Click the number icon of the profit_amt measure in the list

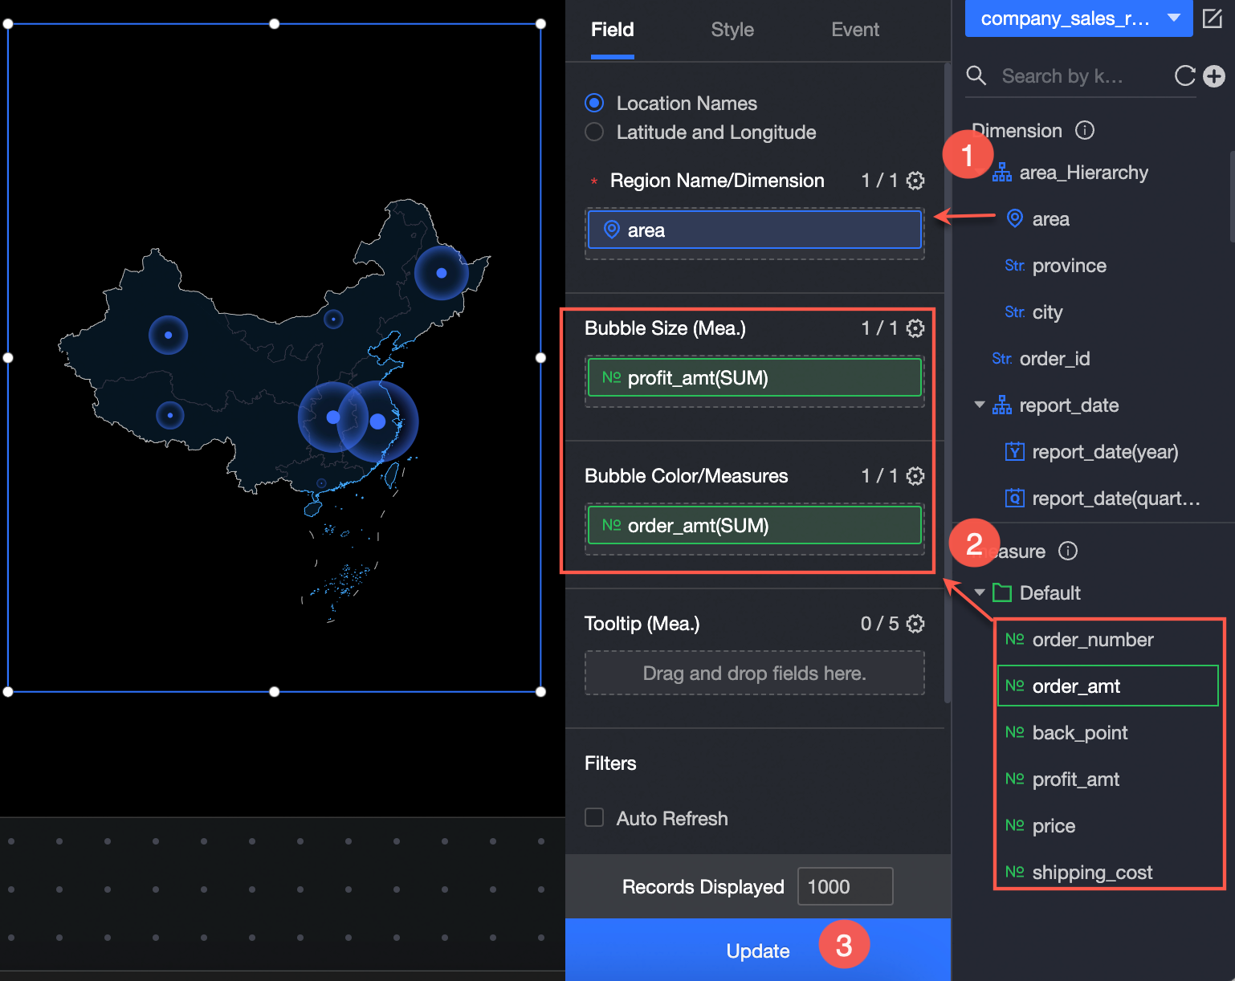1015,779
